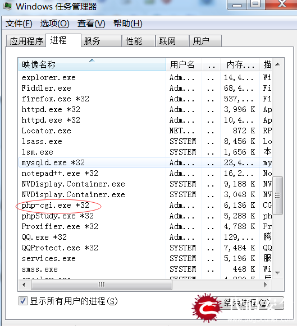This screenshot has height=326, width=297.
Task: Switch to the 联网 tab
Action: pyautogui.click(x=172, y=41)
